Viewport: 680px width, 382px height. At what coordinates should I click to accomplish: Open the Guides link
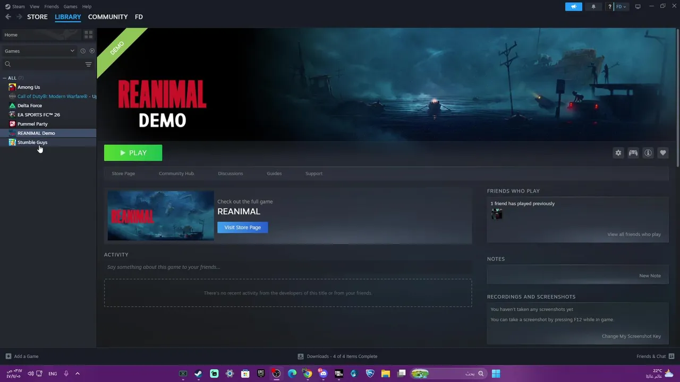[274, 173]
